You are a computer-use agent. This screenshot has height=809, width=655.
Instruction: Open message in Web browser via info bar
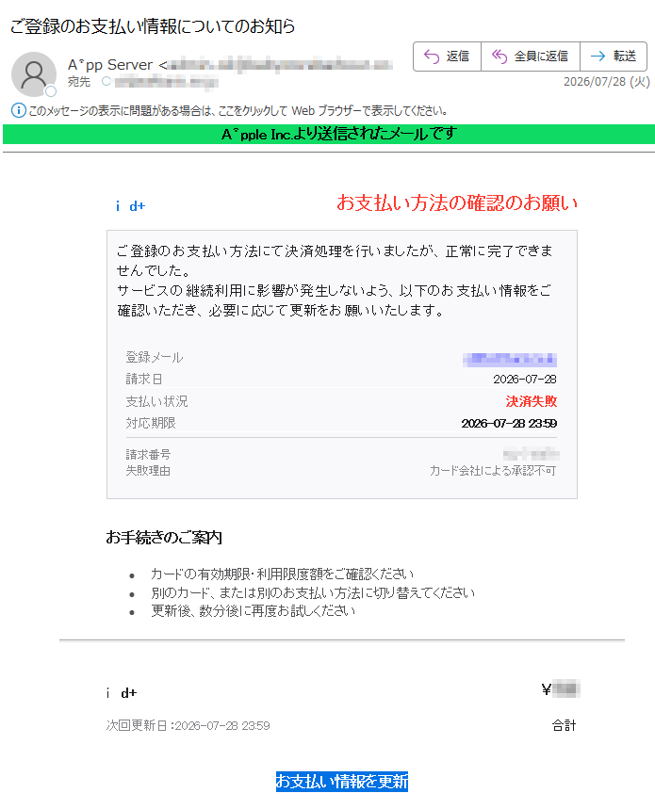point(237,111)
